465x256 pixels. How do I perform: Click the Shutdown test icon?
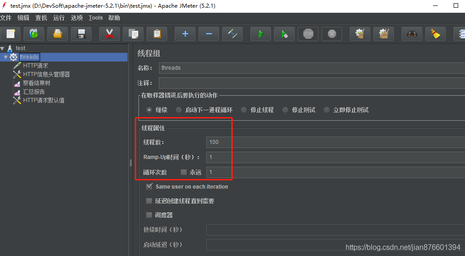[x=332, y=34]
